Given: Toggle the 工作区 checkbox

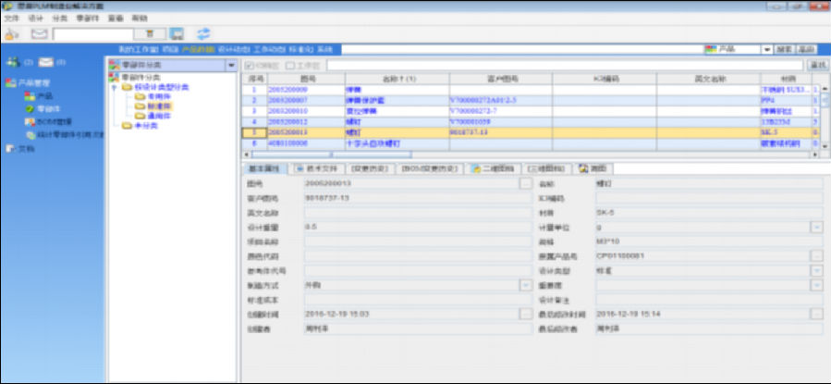Looking at the screenshot, I should click(x=290, y=66).
